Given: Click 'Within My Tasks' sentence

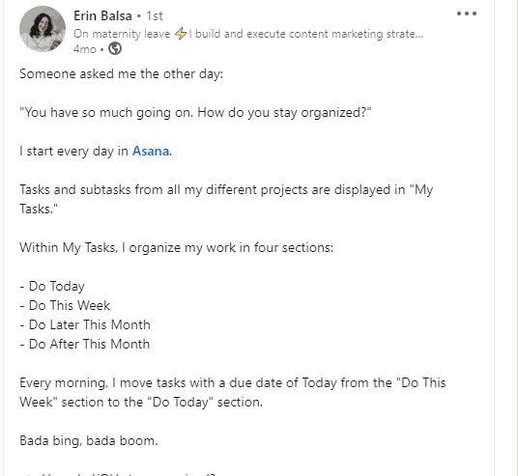Looking at the screenshot, I should (x=177, y=247).
